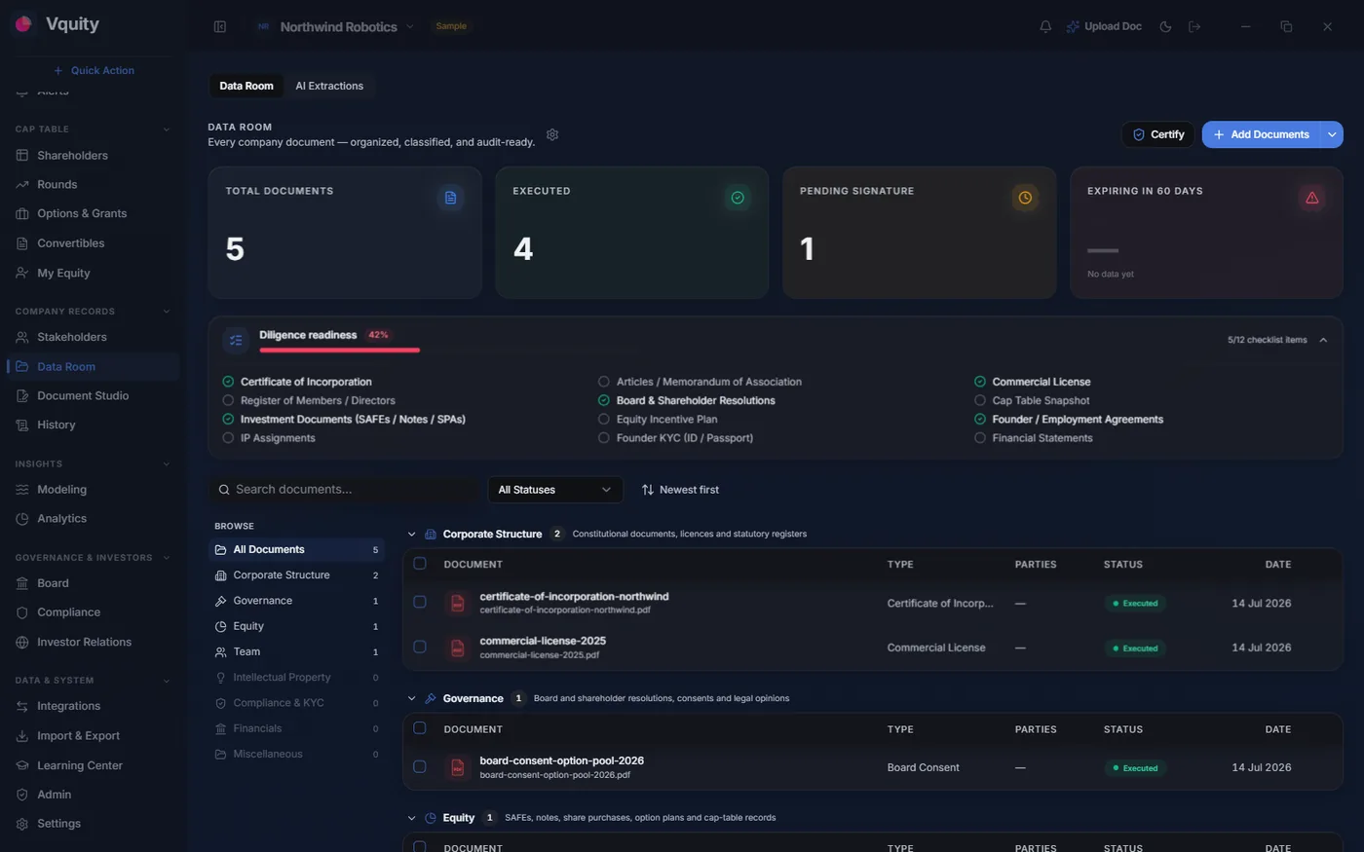1364x852 pixels.
Task: Click the PDF icon for board-consent-option-pool-2026
Action: tap(457, 767)
